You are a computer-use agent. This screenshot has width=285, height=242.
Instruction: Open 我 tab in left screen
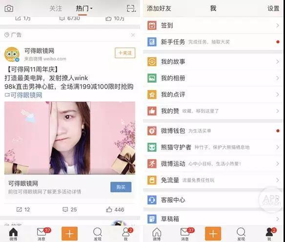pos(126,234)
